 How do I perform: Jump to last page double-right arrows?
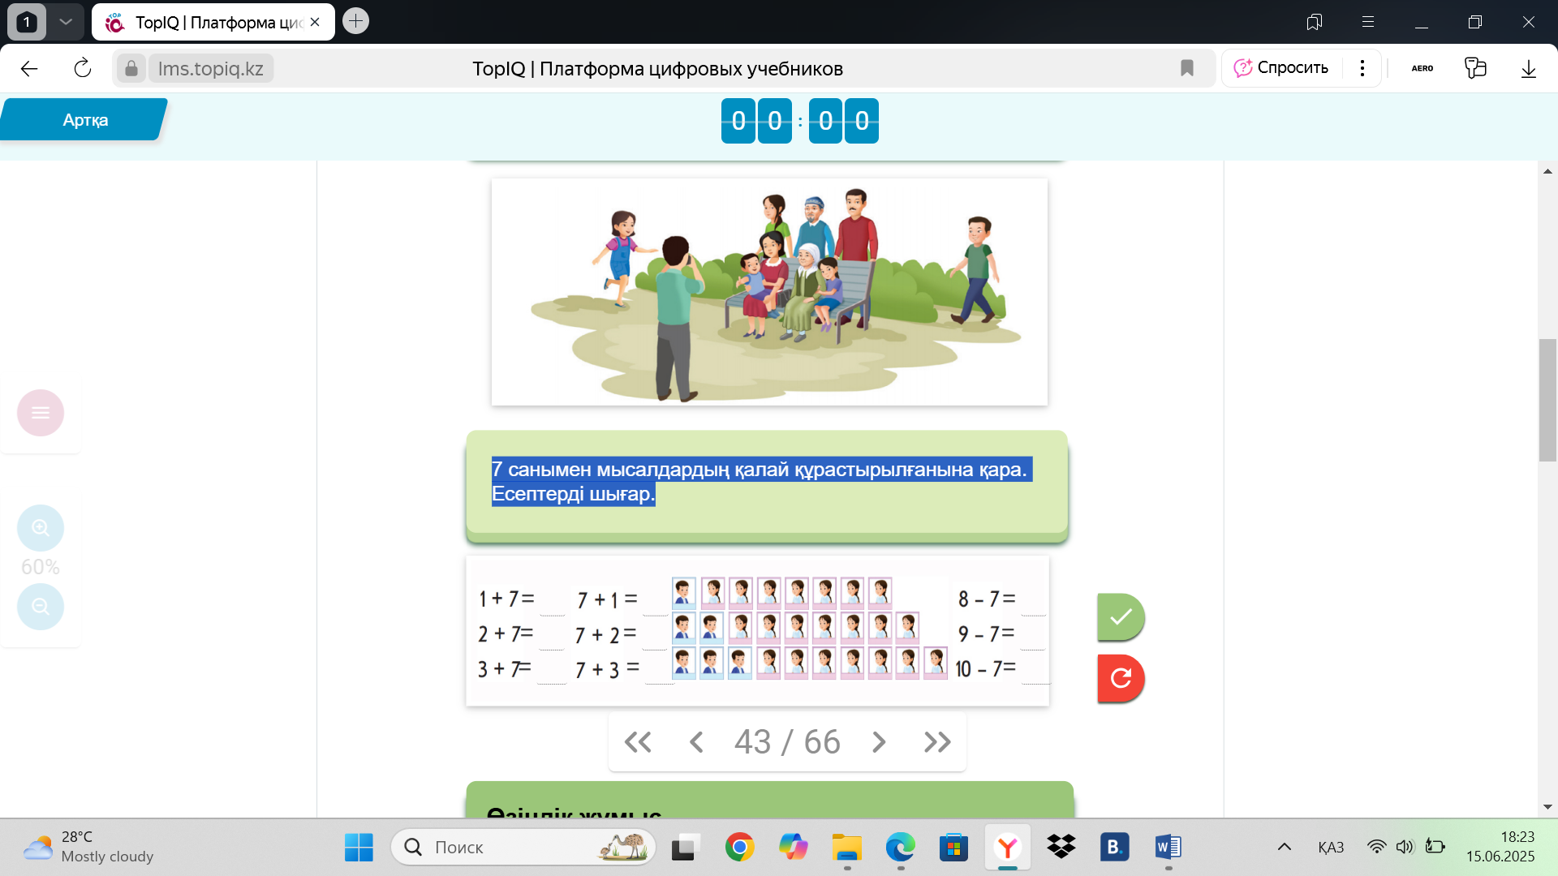click(937, 742)
